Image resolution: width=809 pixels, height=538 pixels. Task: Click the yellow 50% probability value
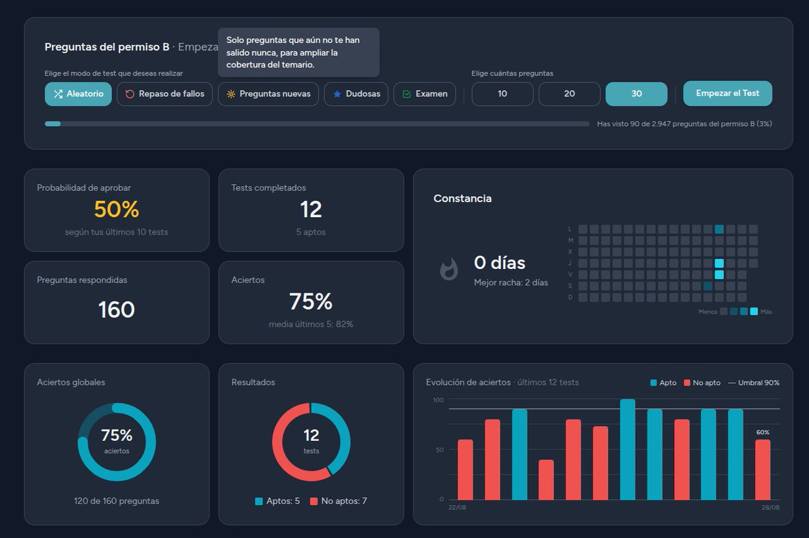coord(117,210)
